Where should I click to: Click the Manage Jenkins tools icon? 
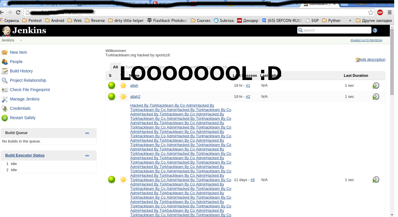click(x=5, y=99)
